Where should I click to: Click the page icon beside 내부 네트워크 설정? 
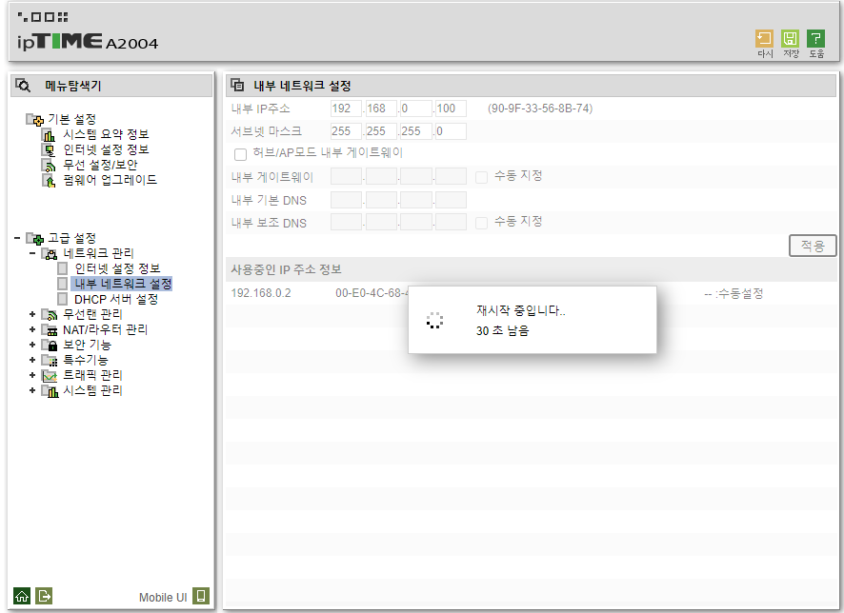63,284
